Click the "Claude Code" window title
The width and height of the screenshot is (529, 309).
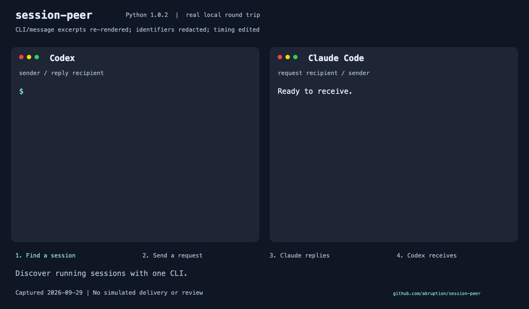coord(336,58)
